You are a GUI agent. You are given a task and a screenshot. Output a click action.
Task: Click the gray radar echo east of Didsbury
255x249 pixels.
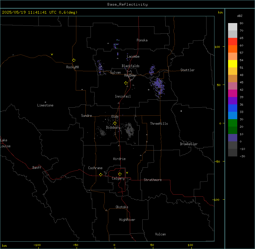pos(130,130)
